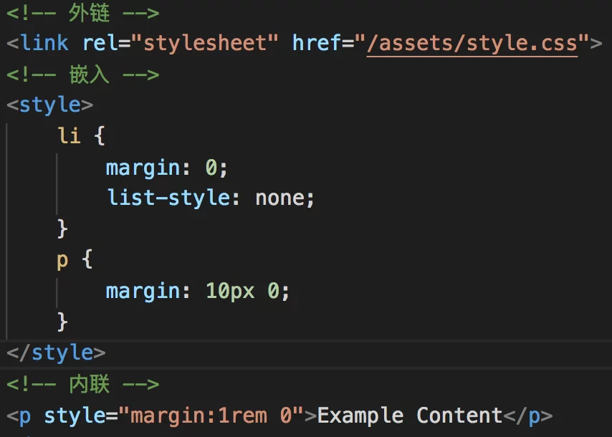Image resolution: width=612 pixels, height=437 pixels.
Task: Click the list-style property name
Action: click(168, 198)
